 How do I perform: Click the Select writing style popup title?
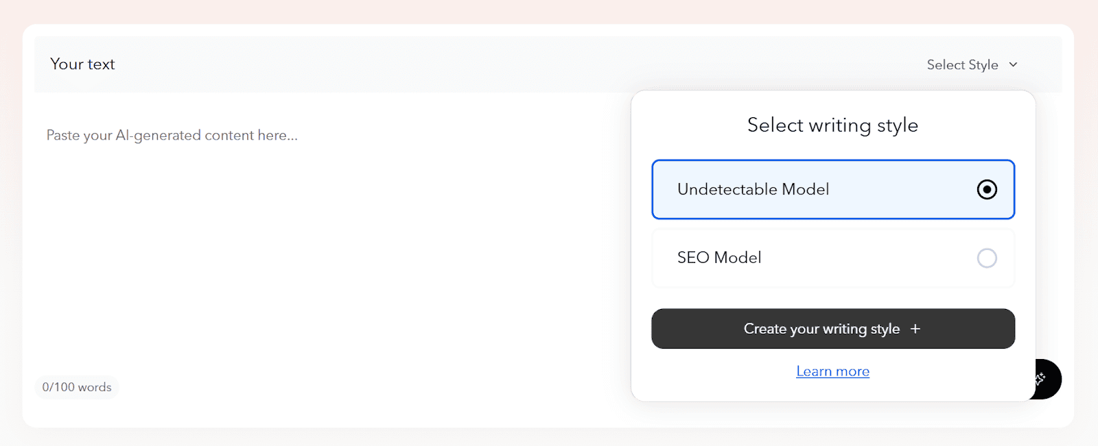pos(832,125)
